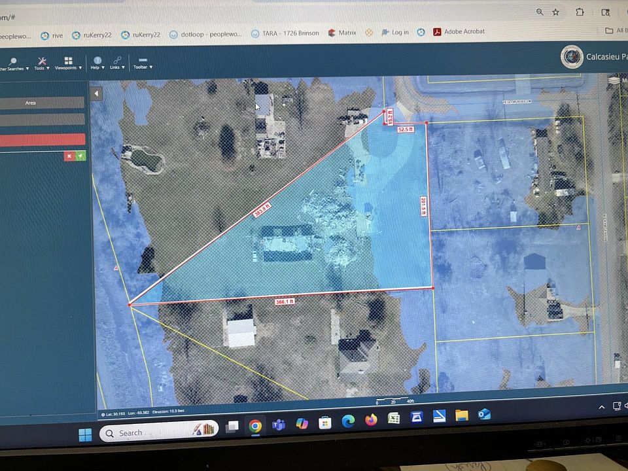Open the second ruKerry22 bookmark
This screenshot has width=628, height=471.
(141, 35)
